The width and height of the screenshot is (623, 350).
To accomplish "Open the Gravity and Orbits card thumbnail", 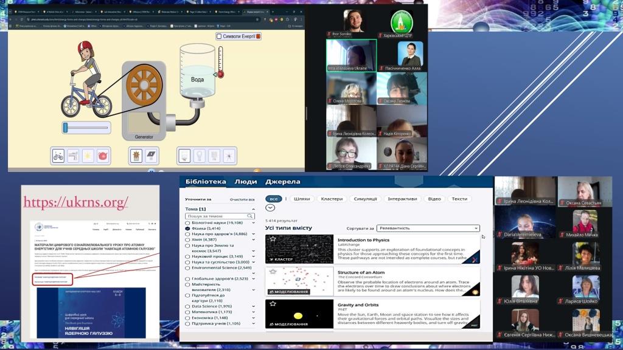I will [299, 314].
